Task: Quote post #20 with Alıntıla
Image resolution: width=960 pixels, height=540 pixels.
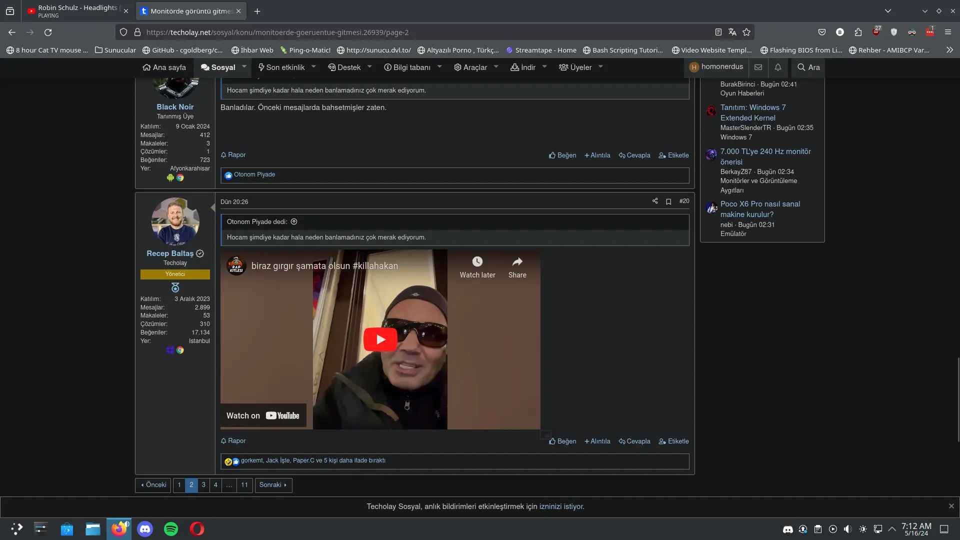Action: (597, 441)
